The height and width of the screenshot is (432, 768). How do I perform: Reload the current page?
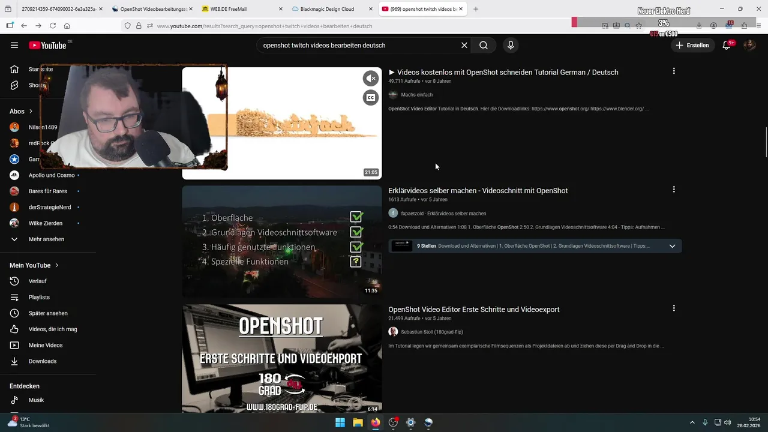point(53,26)
